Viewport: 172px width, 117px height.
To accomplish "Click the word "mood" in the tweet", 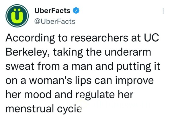I will tap(38, 95).
